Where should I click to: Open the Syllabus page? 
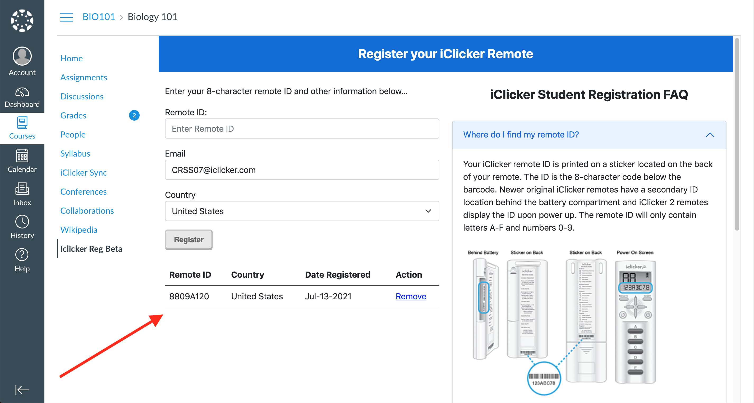(75, 153)
